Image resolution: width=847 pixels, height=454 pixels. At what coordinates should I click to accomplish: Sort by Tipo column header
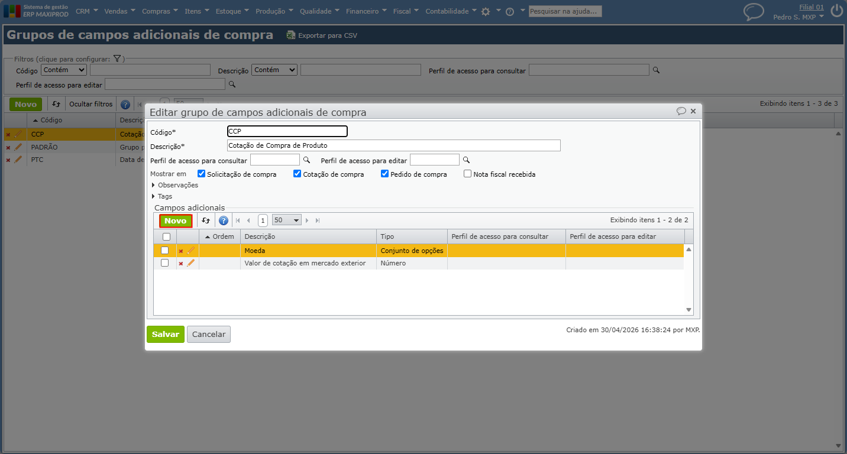point(412,236)
